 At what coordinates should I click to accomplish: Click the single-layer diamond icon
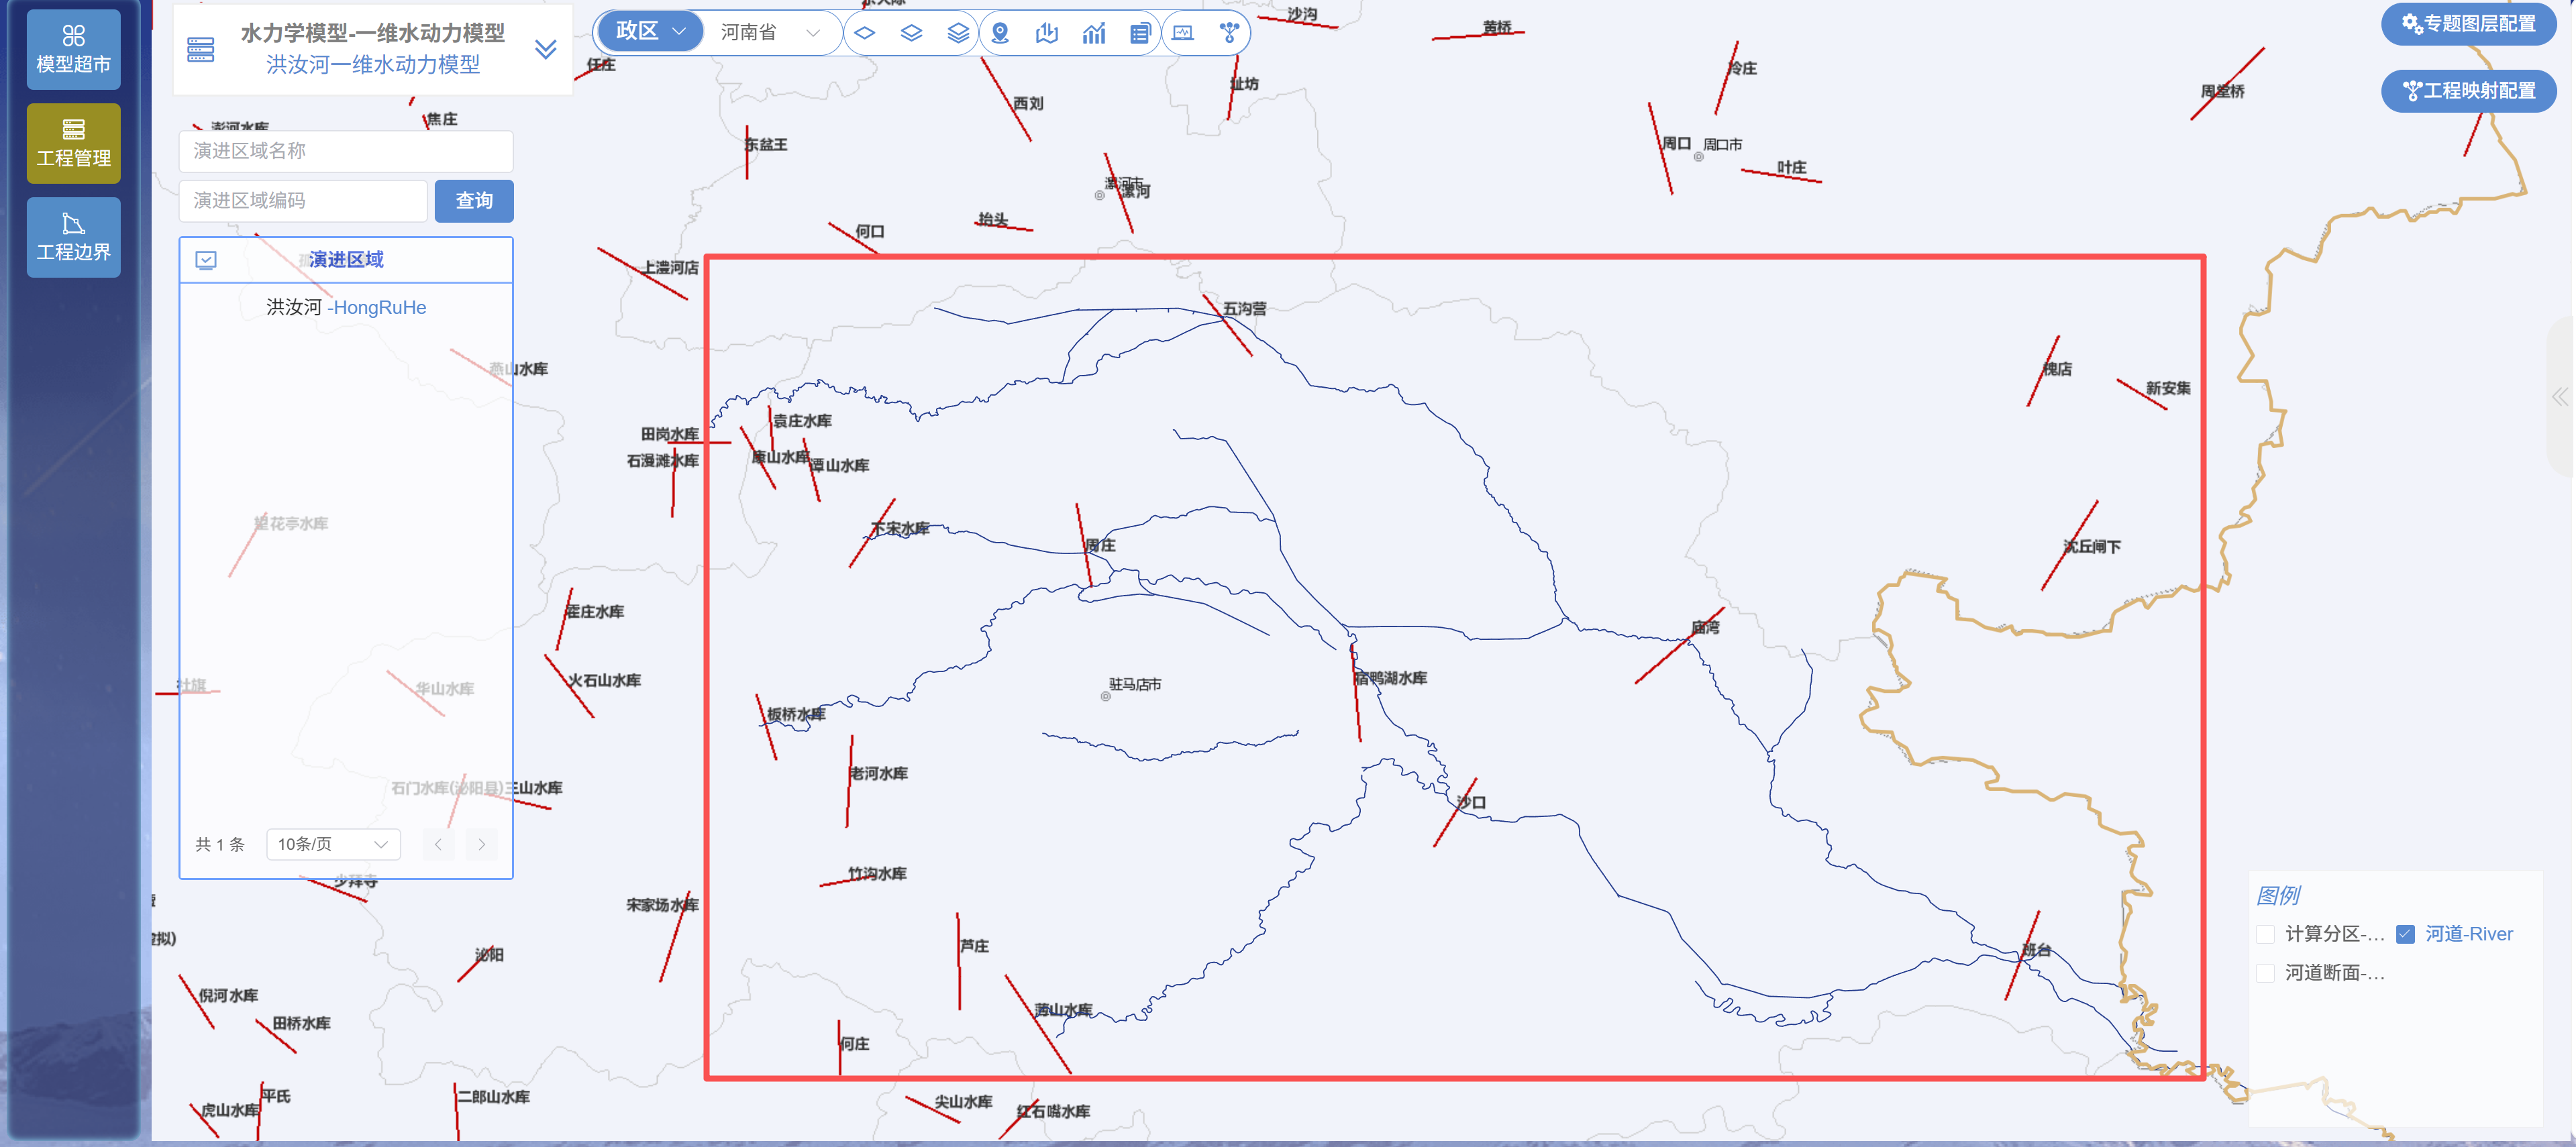click(864, 33)
